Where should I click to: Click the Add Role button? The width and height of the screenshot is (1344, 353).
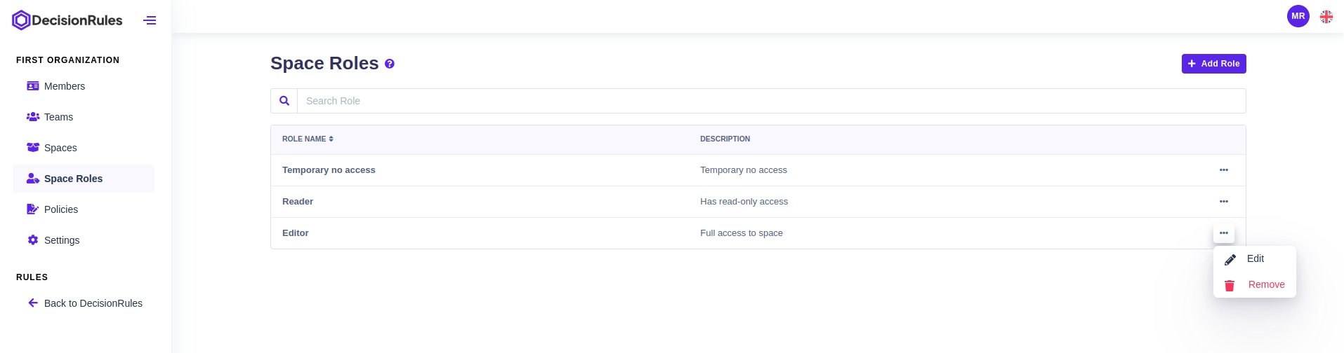point(1213,64)
